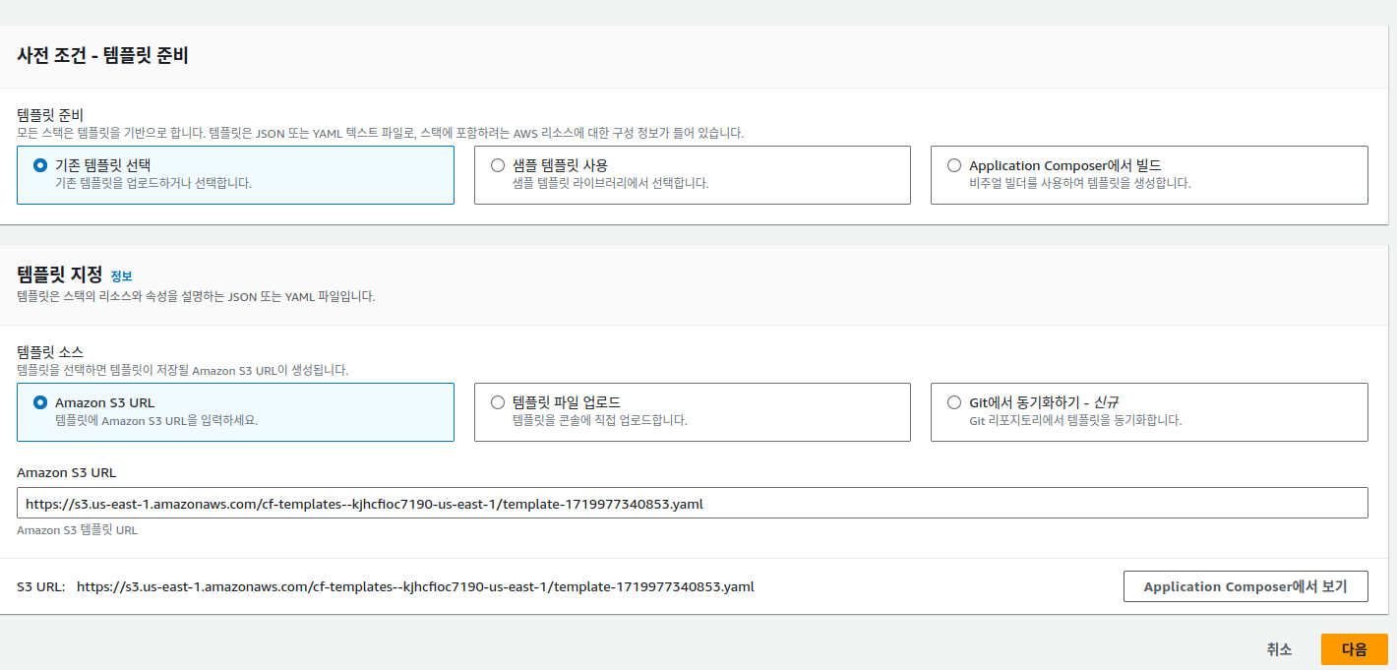
Task: Click the 샘플 템플릿 라이브러리에서 선택합니다 description
Action: pos(610,184)
